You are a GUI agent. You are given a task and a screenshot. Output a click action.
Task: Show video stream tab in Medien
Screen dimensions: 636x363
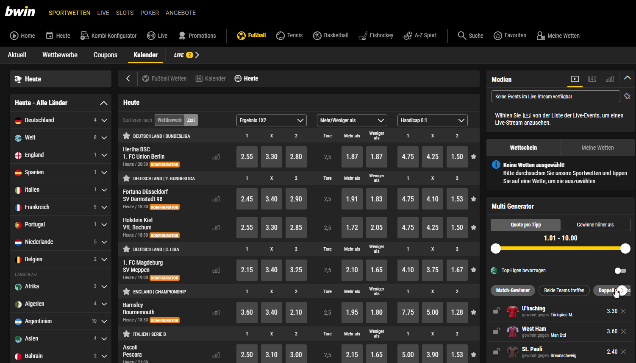(575, 79)
